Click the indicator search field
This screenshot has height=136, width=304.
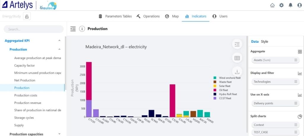(34, 29)
